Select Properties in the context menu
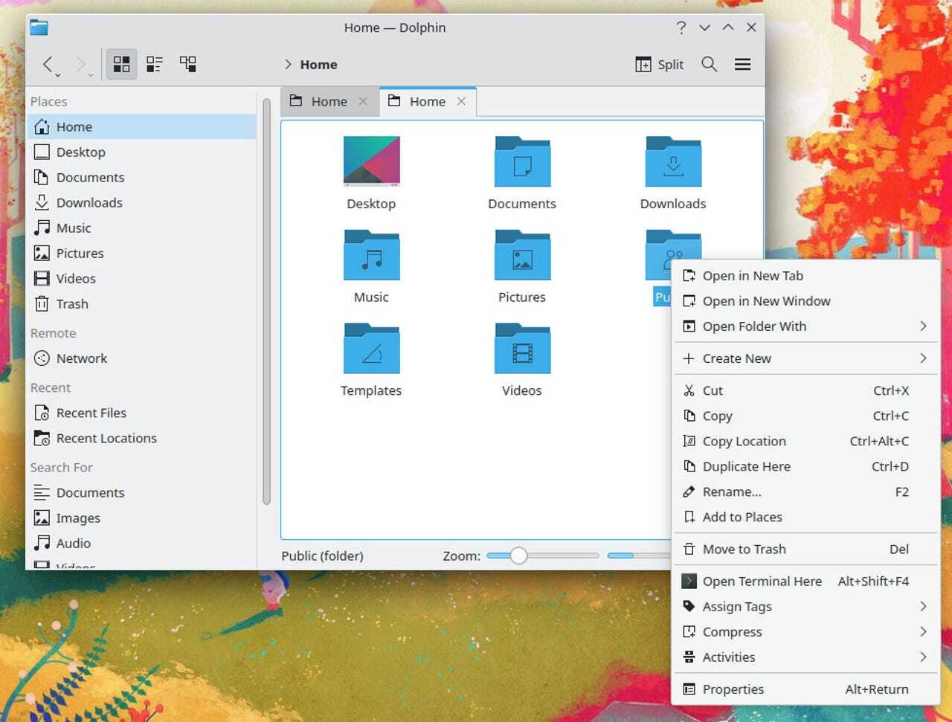952x722 pixels. coord(733,689)
